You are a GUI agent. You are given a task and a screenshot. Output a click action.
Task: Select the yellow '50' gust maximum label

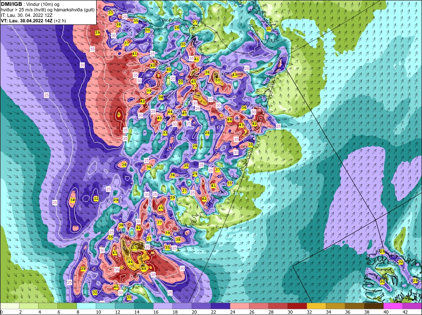[217, 80]
